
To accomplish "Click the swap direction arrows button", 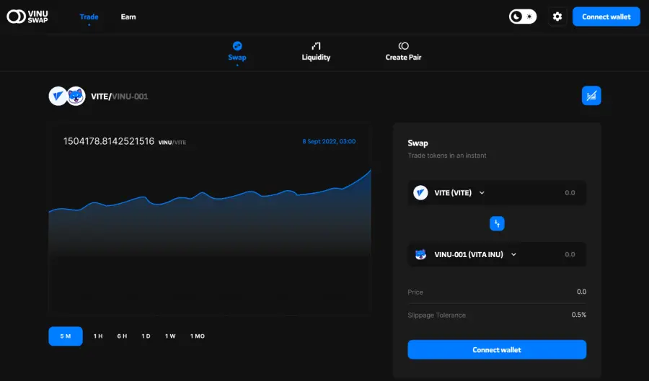I will [497, 223].
